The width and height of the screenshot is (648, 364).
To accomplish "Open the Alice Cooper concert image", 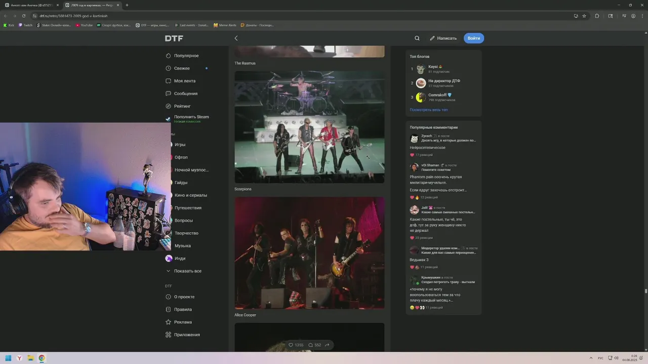I will [309, 253].
